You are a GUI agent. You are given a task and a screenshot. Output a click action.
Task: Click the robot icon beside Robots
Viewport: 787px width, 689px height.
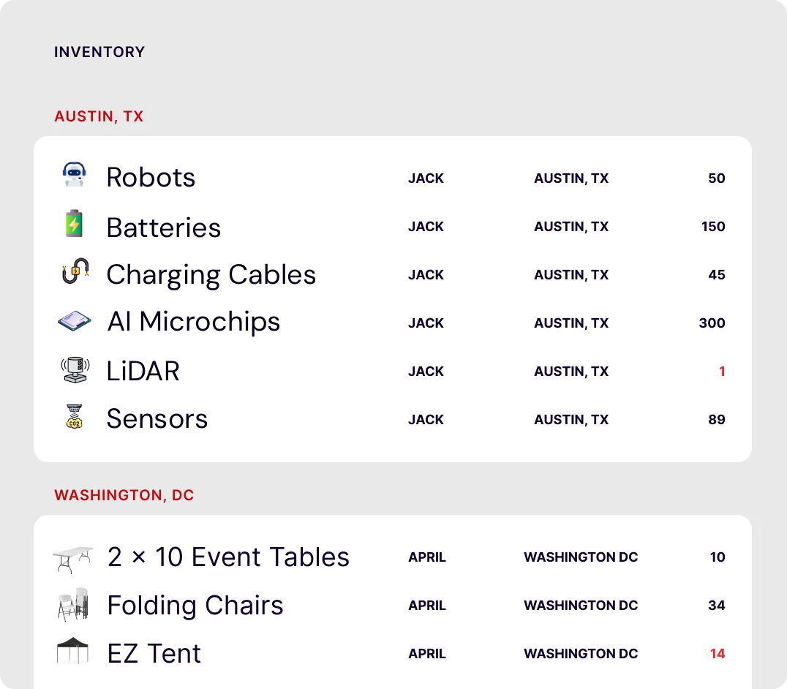point(75,174)
